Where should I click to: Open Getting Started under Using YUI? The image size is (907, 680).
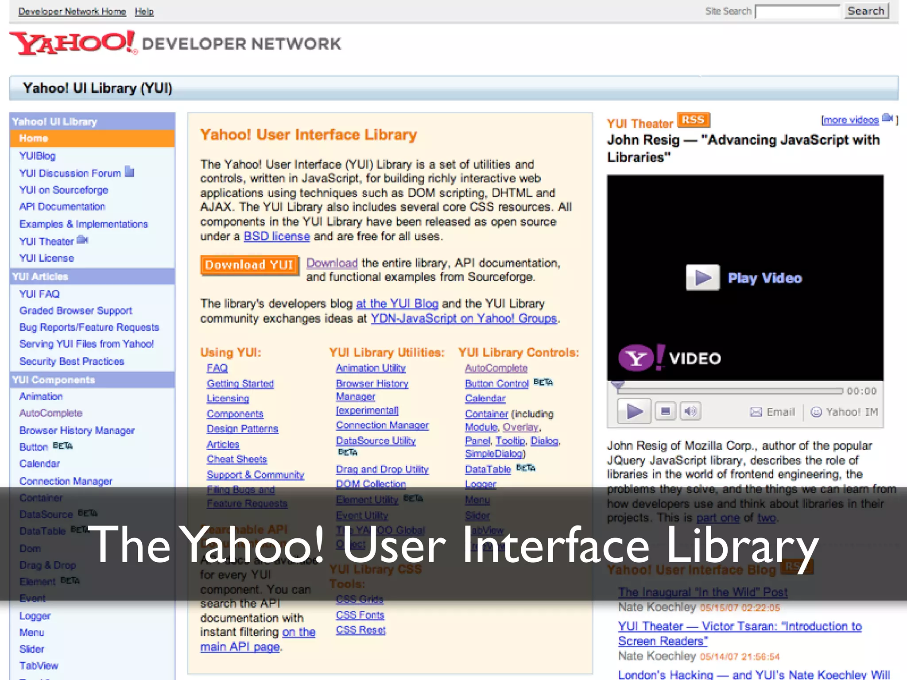tap(240, 383)
